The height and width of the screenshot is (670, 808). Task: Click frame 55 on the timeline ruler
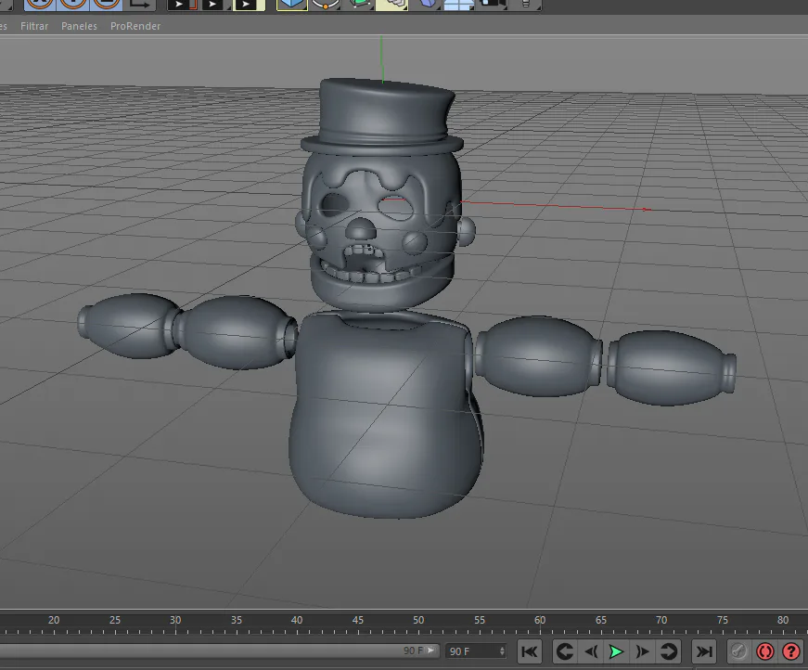click(x=480, y=621)
